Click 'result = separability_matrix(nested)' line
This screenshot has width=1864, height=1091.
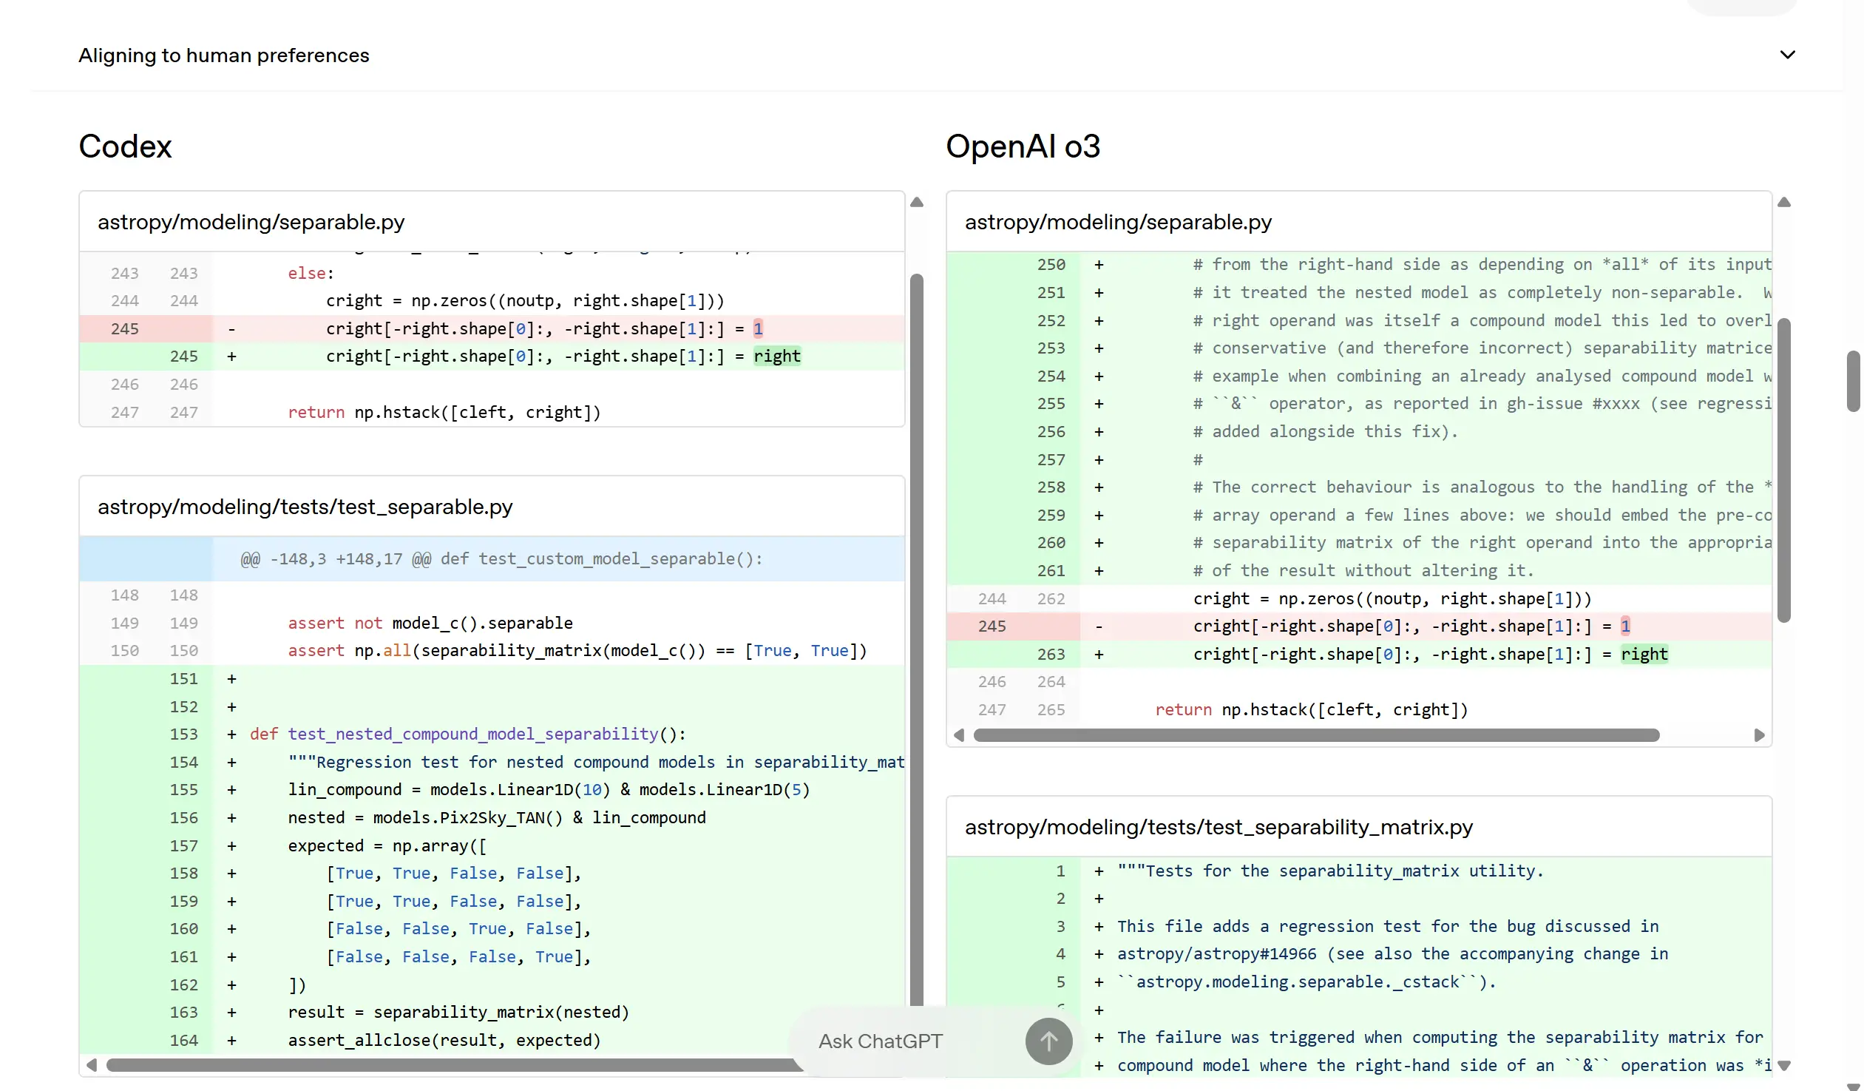[492, 1013]
